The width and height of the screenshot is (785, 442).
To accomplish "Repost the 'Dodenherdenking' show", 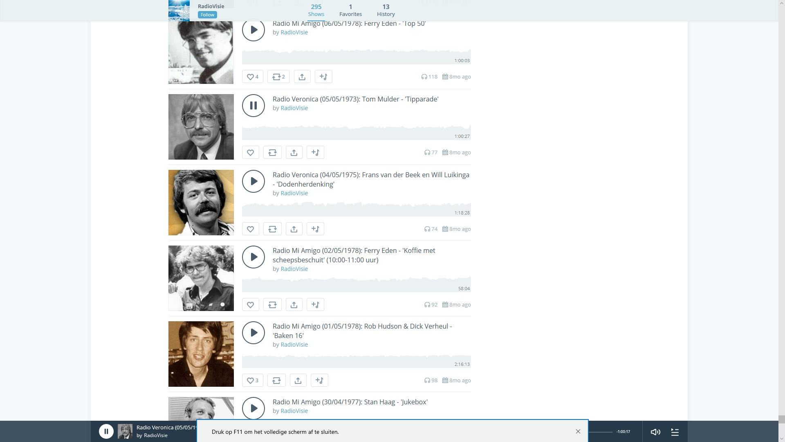I will pos(272,229).
